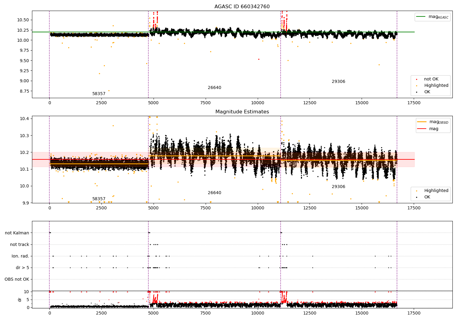Click the title 'AGASC ID 660342760'
This screenshot has height=320, width=457.
[x=242, y=7]
